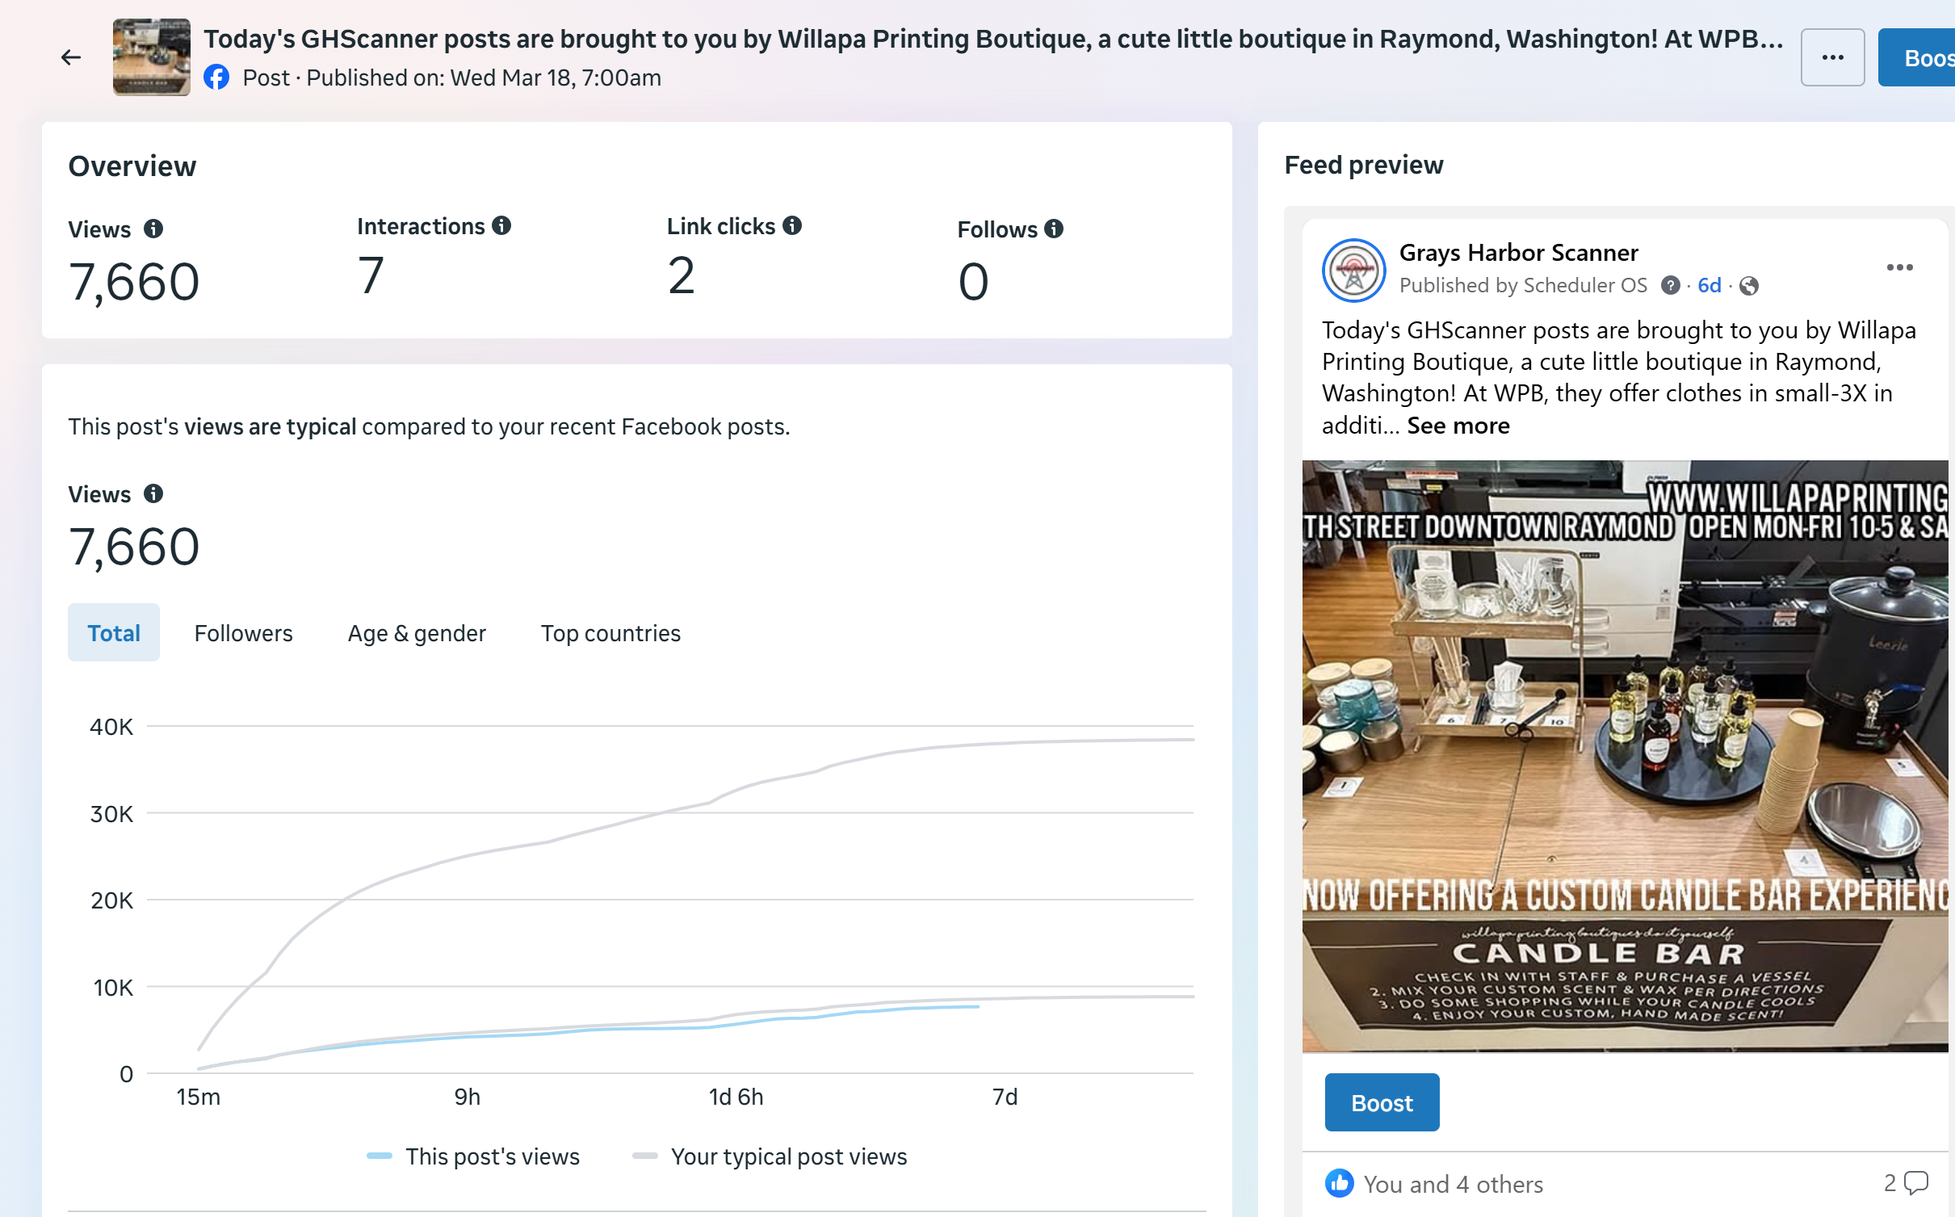Click the Views info icon in Overview
Viewport: 1955px width, 1217px height.
pos(153,229)
